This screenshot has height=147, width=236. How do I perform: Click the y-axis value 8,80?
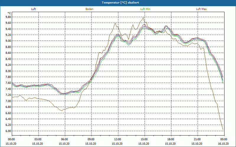pyautogui.click(x=8, y=47)
